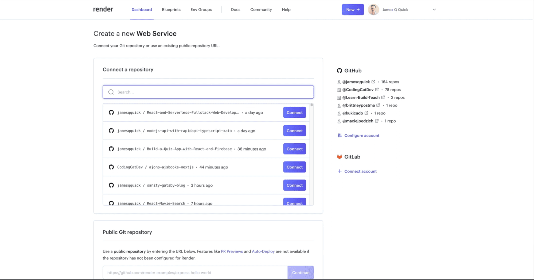Open @maciejpedzich account link
Screen dimensions: 534x280
(x=358, y=121)
